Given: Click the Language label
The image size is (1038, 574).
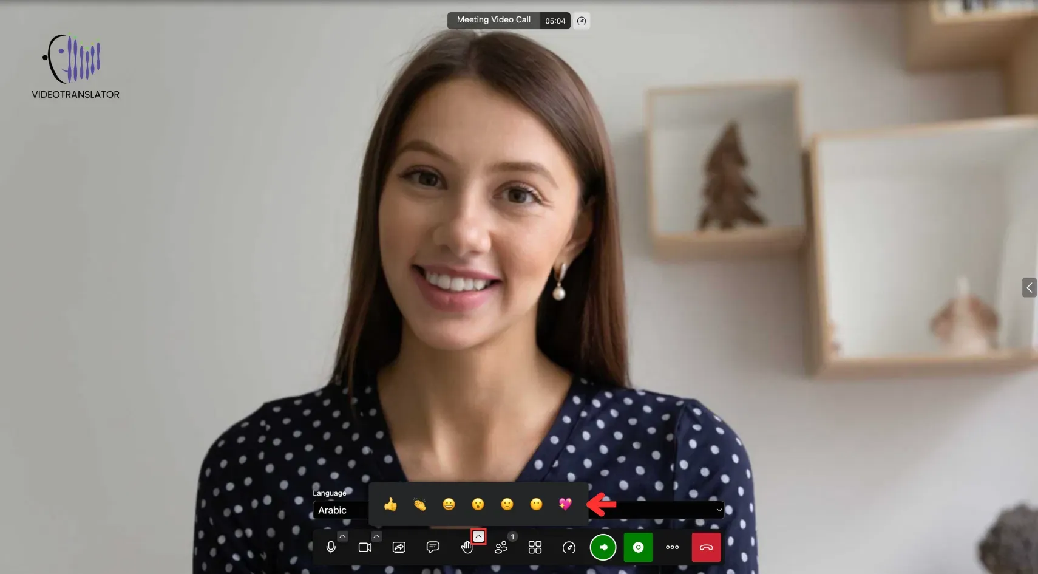Looking at the screenshot, I should point(330,493).
